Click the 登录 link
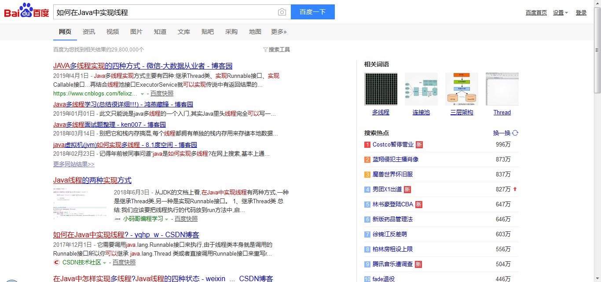601x282 pixels. click(581, 13)
